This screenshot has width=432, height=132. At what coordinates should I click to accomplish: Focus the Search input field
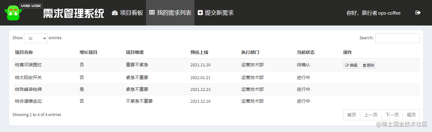pos(397,38)
